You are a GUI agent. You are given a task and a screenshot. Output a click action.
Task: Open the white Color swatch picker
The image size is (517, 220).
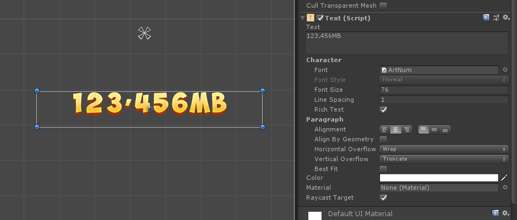point(439,178)
